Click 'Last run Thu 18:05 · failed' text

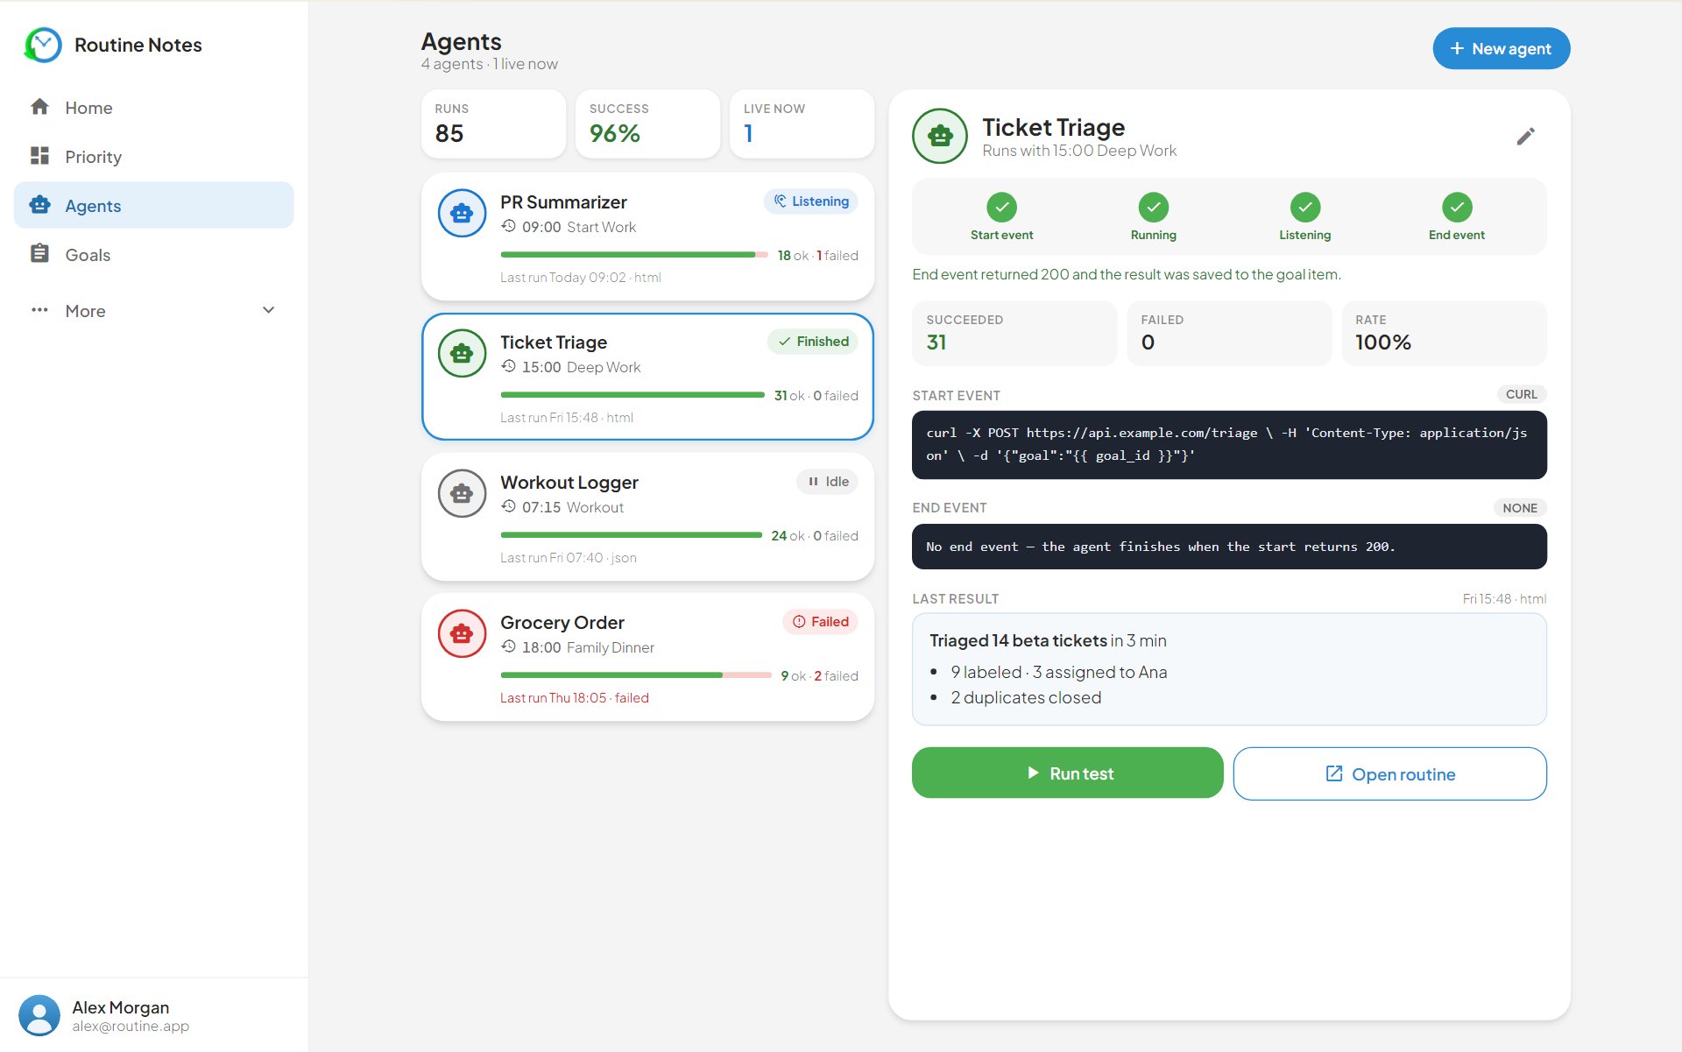[x=575, y=698]
